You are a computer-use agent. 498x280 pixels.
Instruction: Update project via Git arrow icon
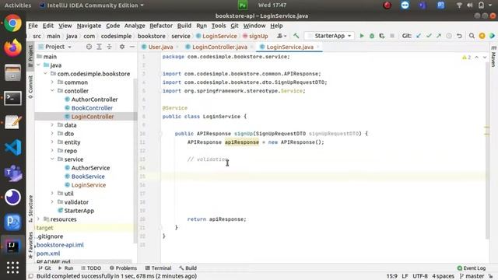(419, 36)
